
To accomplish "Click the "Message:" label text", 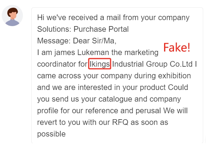I will tap(54, 41).
